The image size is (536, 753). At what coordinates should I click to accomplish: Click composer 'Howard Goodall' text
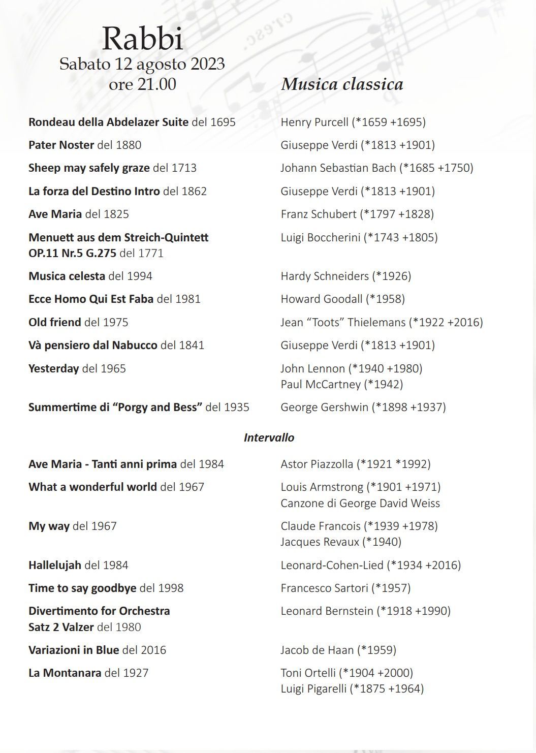coord(322,299)
